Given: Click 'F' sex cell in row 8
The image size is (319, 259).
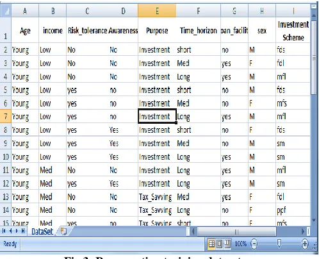Looking at the screenshot, I should [x=262, y=129].
